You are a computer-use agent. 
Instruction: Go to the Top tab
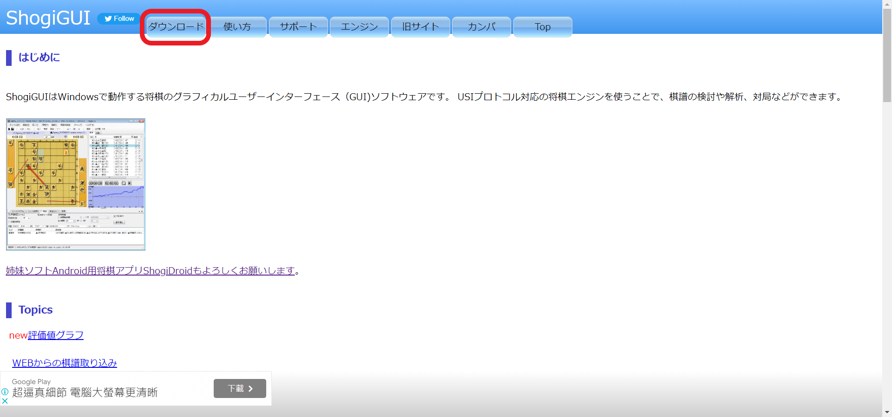(543, 27)
